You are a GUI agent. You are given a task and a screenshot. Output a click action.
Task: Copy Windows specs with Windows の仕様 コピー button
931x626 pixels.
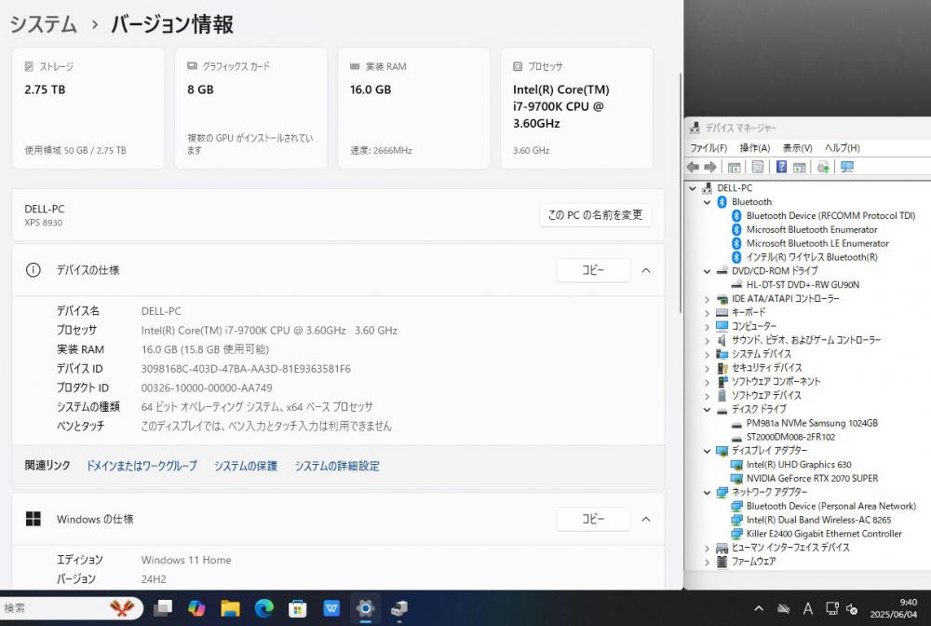point(592,519)
